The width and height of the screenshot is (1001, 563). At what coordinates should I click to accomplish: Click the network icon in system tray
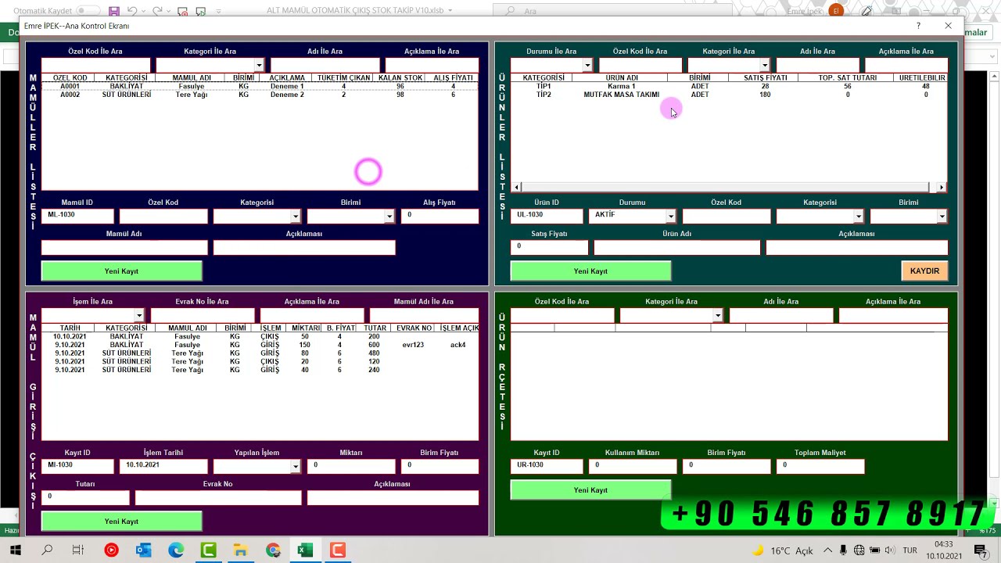point(859,550)
